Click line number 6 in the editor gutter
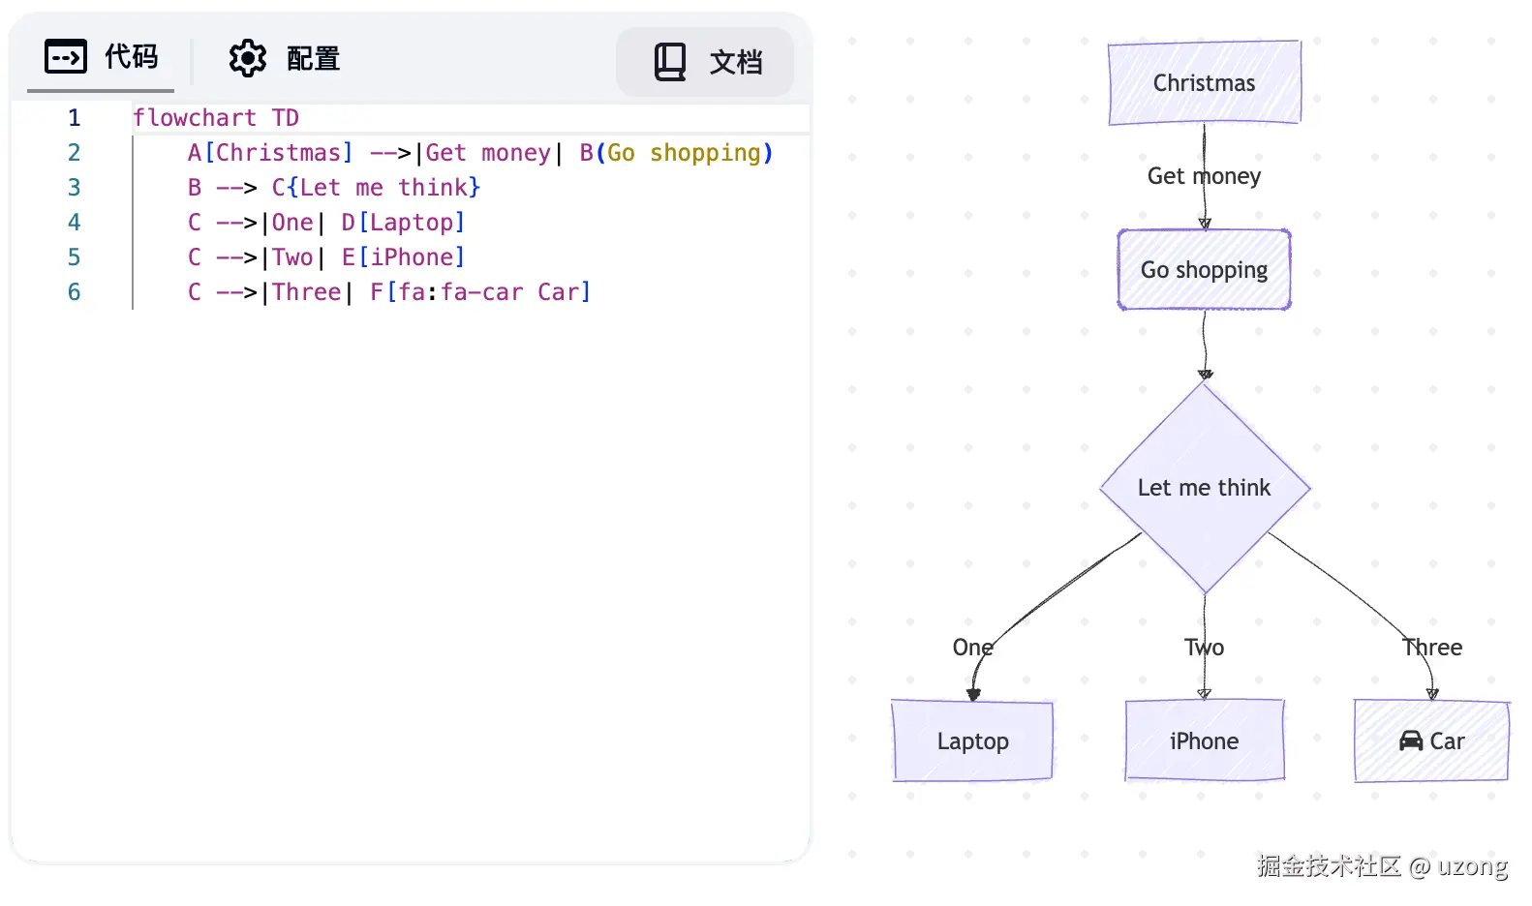The height and width of the screenshot is (906, 1532). pyautogui.click(x=74, y=292)
